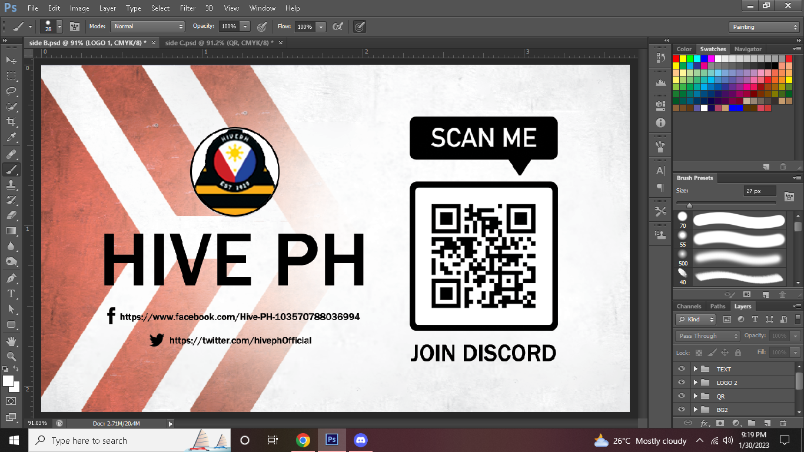804x452 pixels.
Task: Open the Paragraph panel icon
Action: tap(660, 187)
